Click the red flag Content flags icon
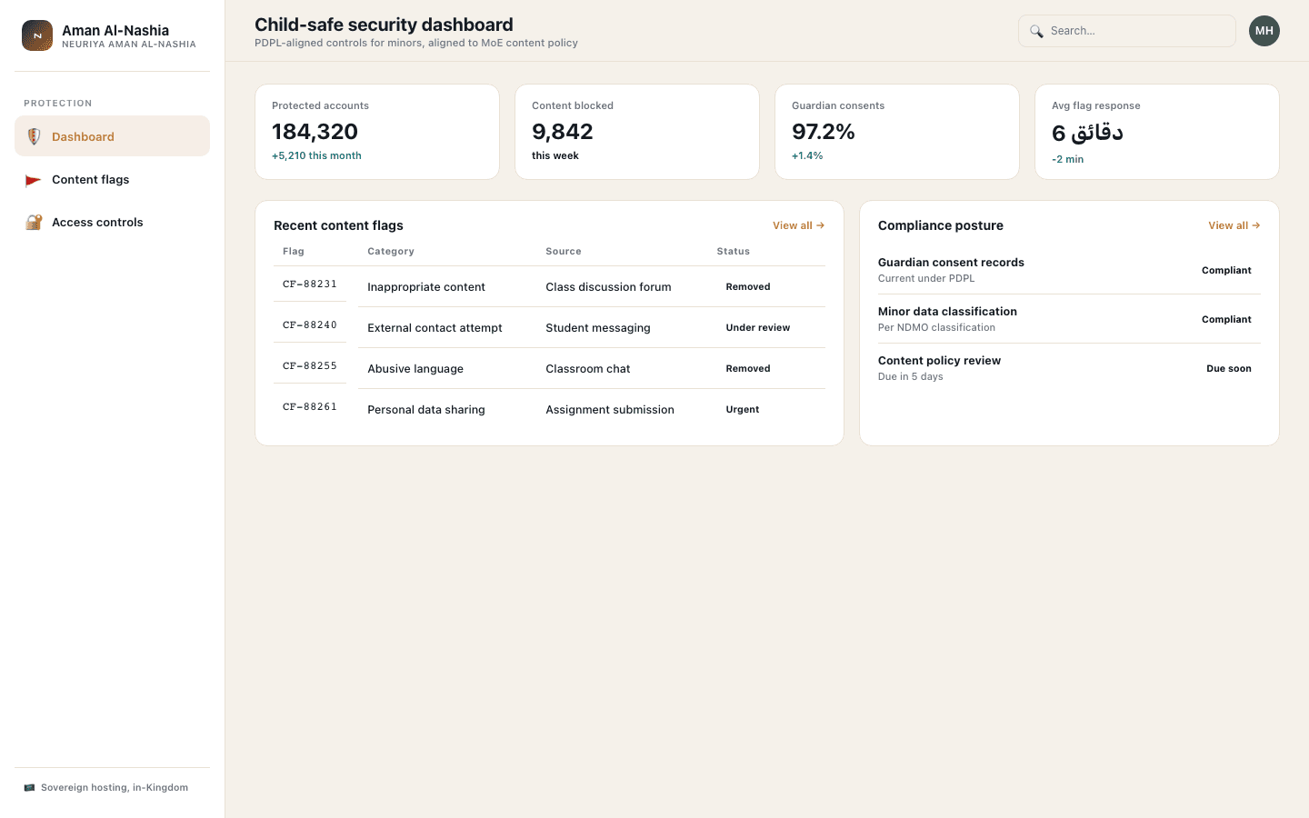 pos(34,180)
